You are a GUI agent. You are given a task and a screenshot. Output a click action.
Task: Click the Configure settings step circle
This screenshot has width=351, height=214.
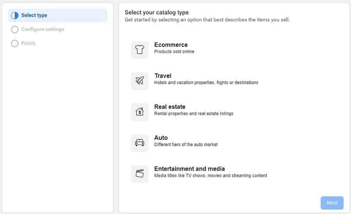tap(15, 30)
